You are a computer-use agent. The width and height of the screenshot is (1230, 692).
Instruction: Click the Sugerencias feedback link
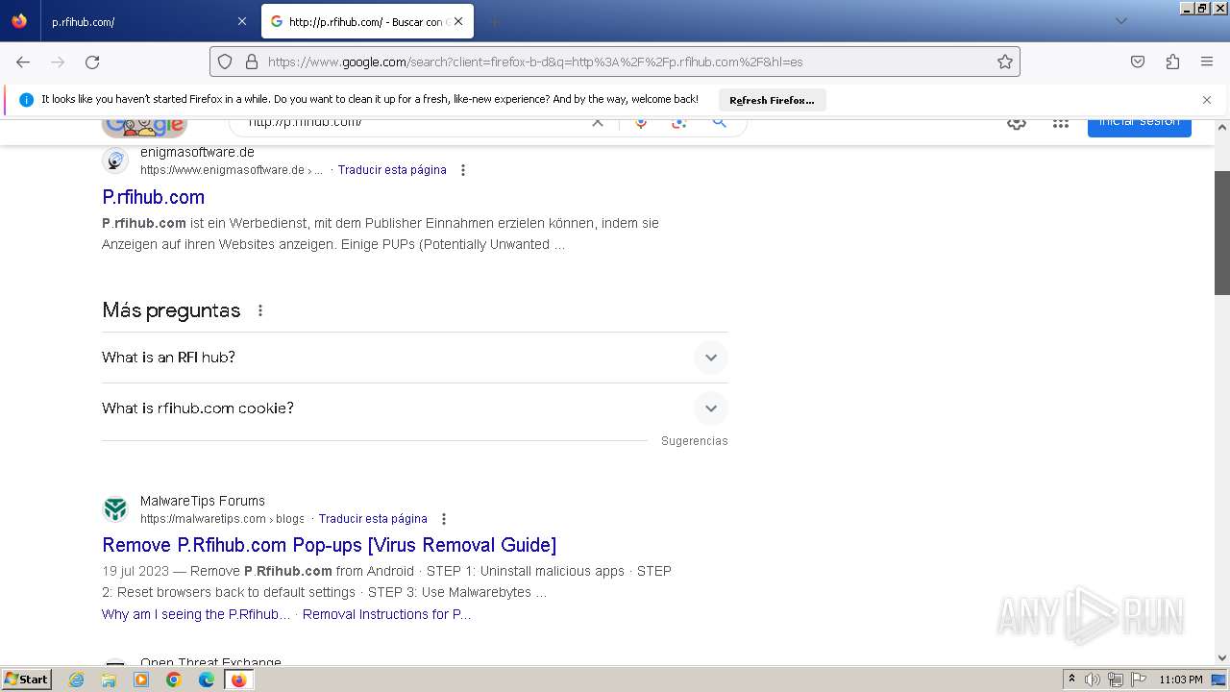pos(694,441)
